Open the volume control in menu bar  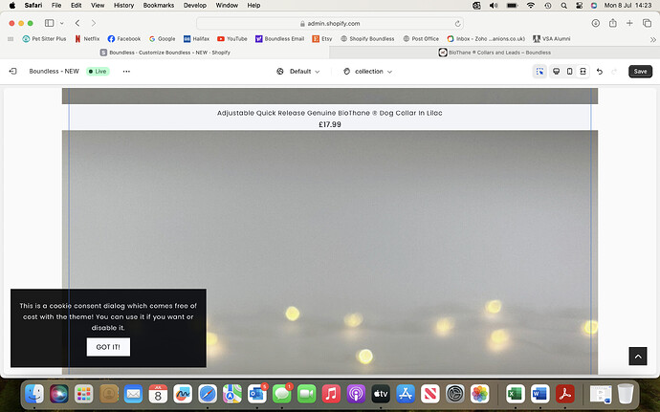(494, 6)
